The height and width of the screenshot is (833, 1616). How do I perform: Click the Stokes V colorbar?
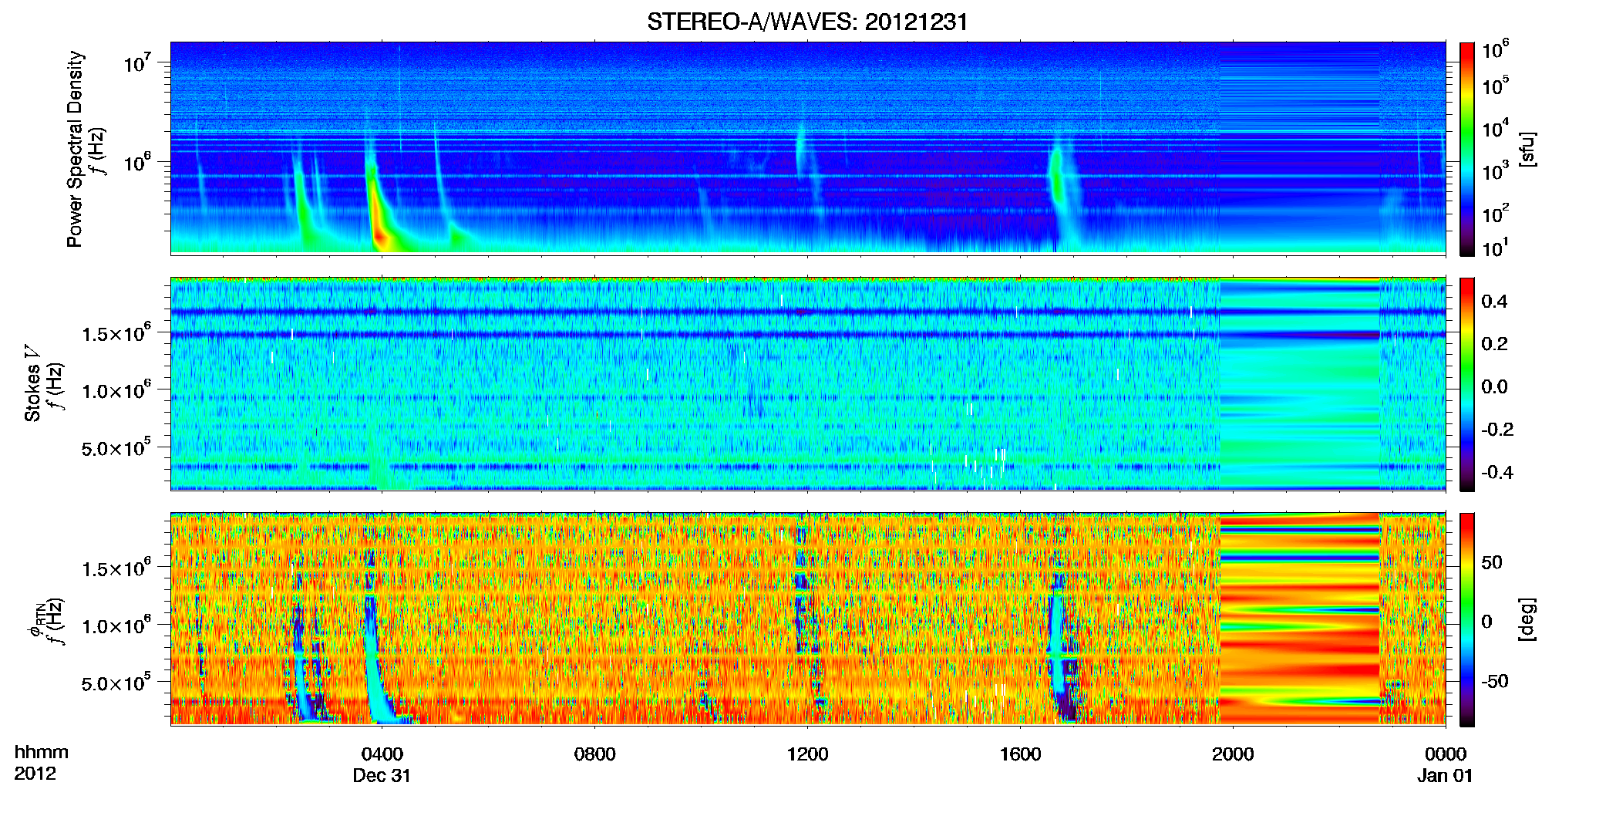tap(1466, 384)
